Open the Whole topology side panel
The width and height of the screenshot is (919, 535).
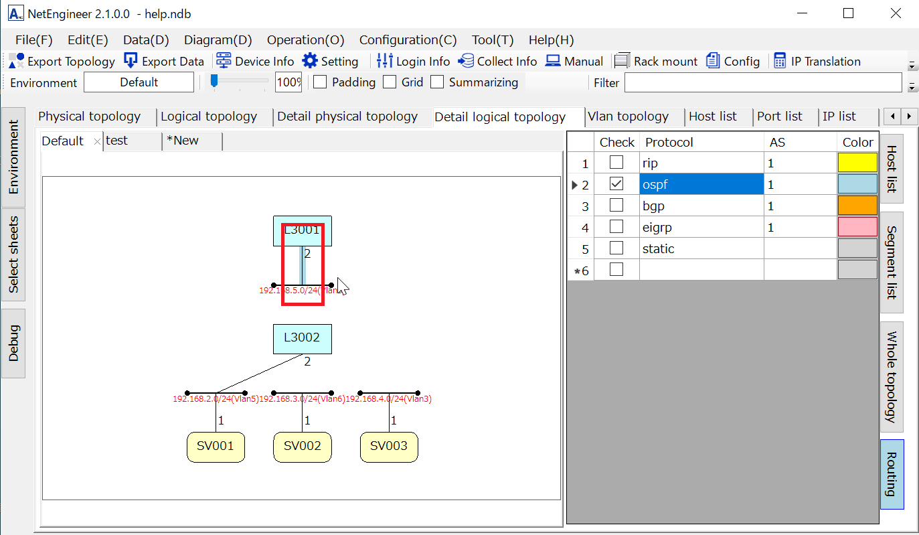coord(891,376)
